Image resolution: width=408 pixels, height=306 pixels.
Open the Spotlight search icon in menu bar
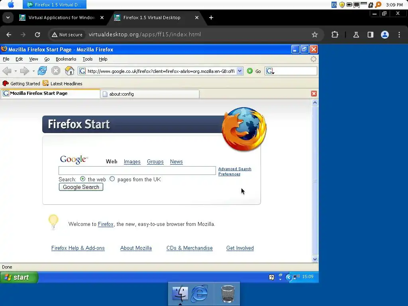click(x=379, y=5)
